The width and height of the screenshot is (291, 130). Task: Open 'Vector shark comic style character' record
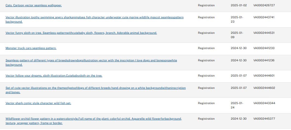38,103
